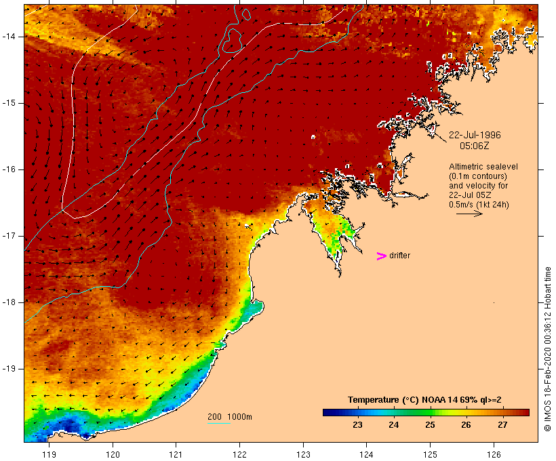Click the latitude axis label '-16'
Image resolution: width=556 pixels, height=461 pixels.
[9, 169]
